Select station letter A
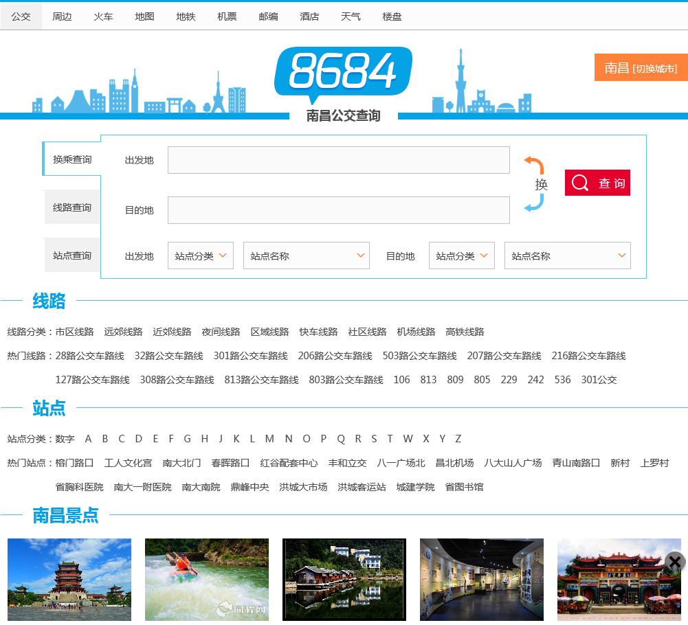Screen dimensions: 688x625 coord(88,439)
